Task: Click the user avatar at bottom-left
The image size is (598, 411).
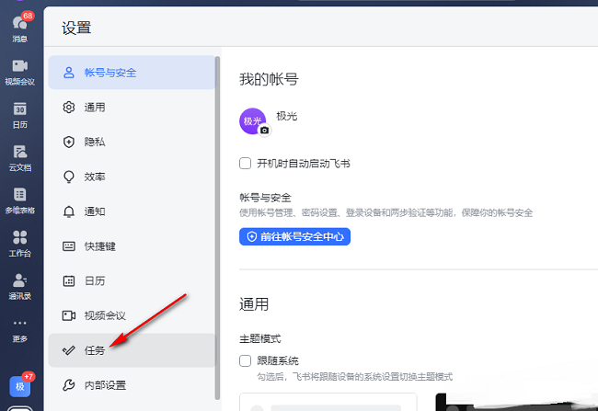Action: point(19,387)
